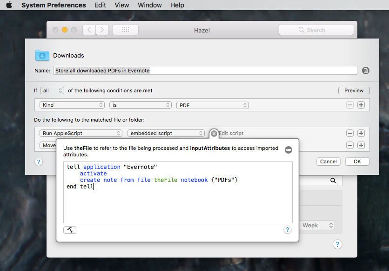Open the Apple menu
Image resolution: width=389 pixels, height=271 pixels.
tap(9, 5)
